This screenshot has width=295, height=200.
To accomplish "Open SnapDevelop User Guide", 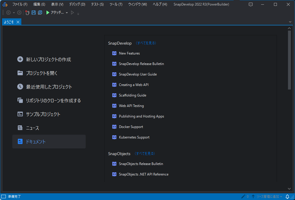I will pos(138,74).
